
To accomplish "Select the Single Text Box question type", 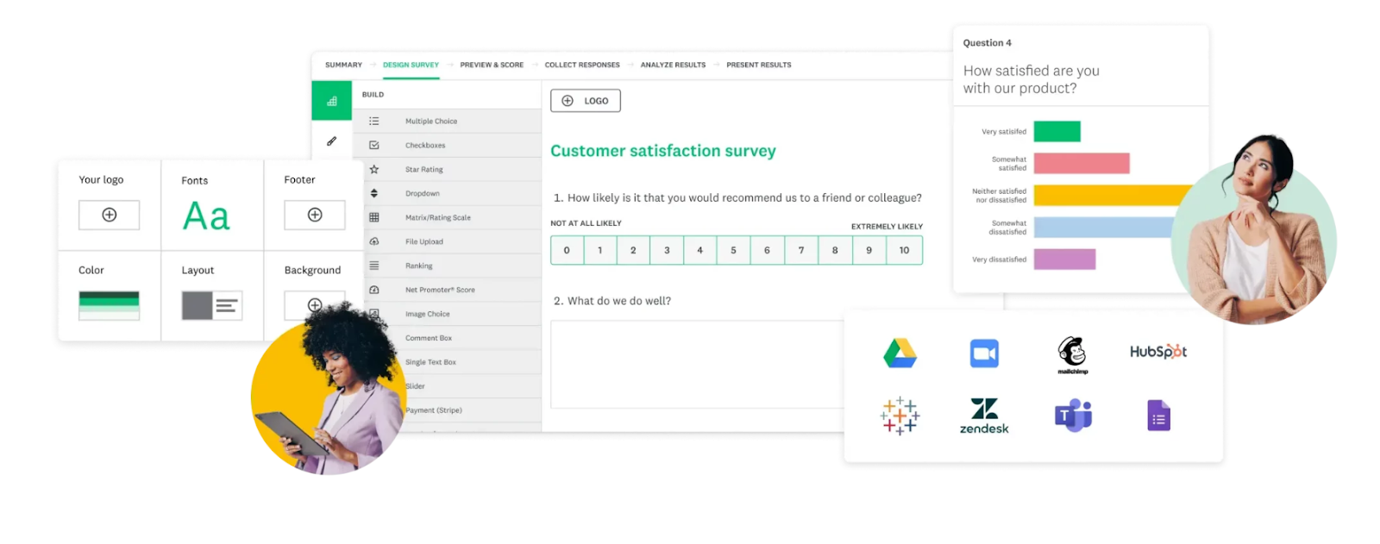I will pos(447,362).
